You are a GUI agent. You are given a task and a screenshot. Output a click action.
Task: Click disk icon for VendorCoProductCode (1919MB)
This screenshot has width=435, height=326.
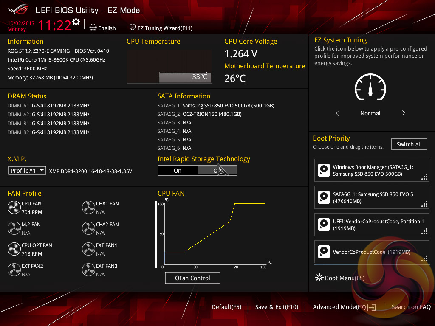[x=324, y=252]
